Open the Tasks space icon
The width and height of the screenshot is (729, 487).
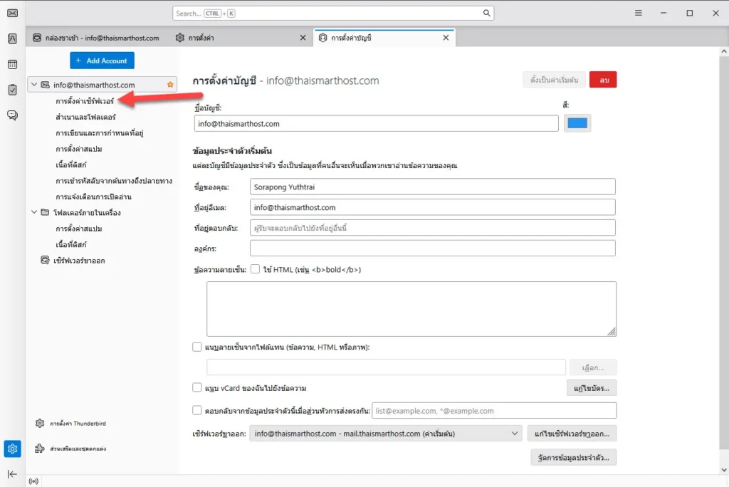pos(13,89)
